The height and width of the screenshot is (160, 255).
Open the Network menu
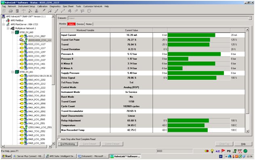12,6
